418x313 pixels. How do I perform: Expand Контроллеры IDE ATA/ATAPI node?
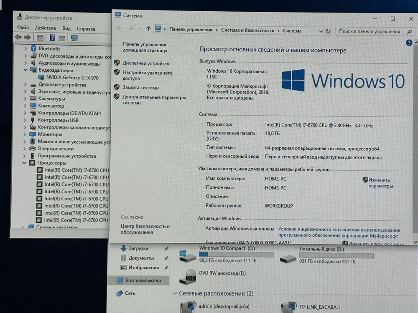[x=25, y=113]
